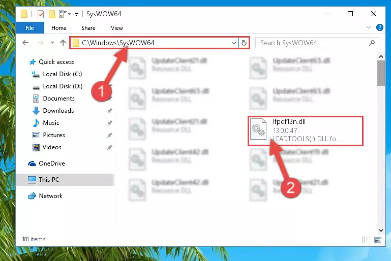Click the scrollbar down arrow
Image resolution: width=391 pixels, height=261 pixels.
381,231
